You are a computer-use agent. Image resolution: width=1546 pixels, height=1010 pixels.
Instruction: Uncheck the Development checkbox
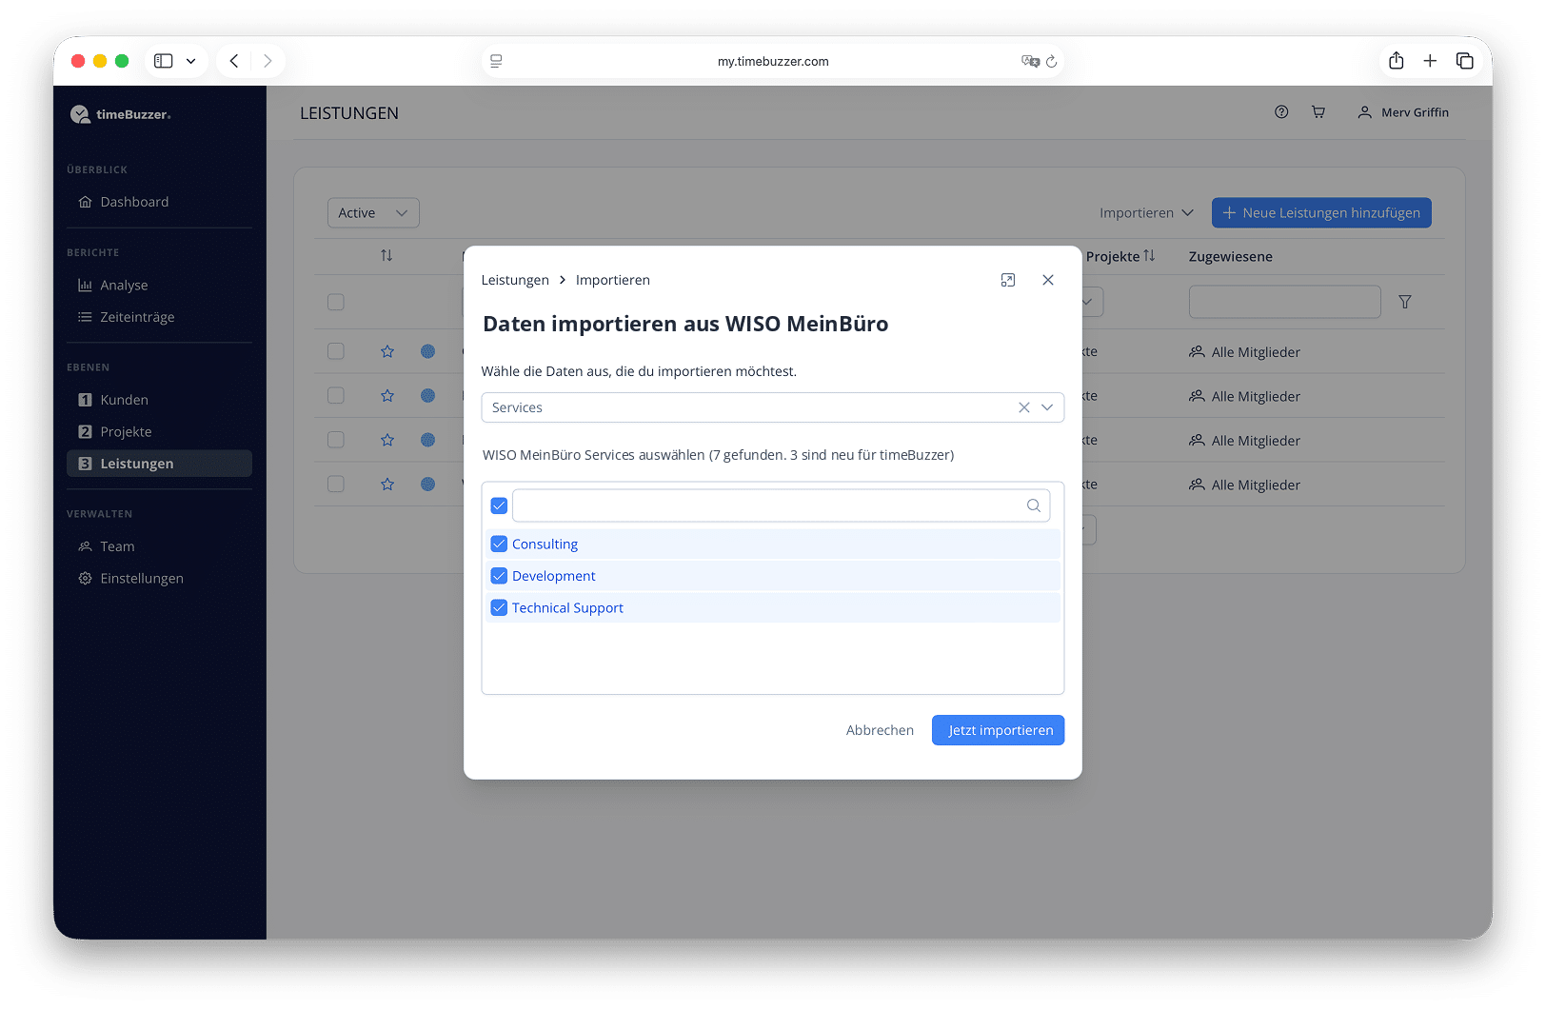[x=499, y=576]
